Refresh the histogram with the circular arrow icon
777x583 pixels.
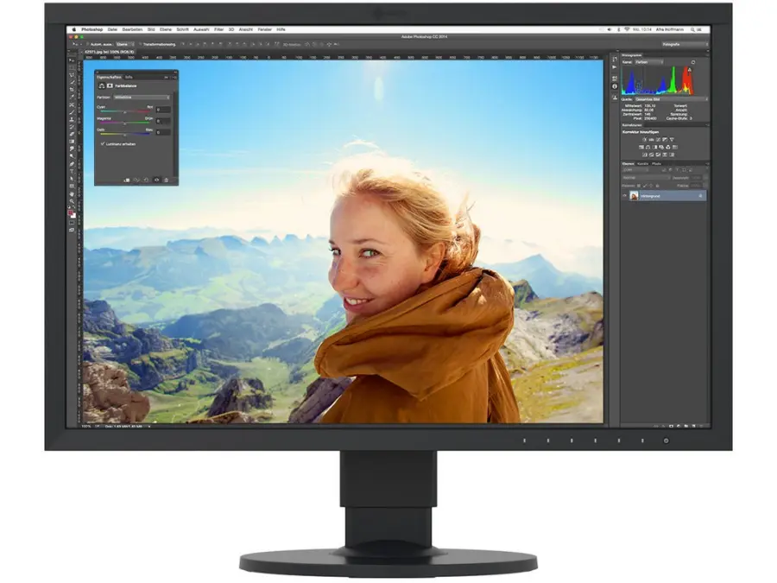pyautogui.click(x=692, y=63)
